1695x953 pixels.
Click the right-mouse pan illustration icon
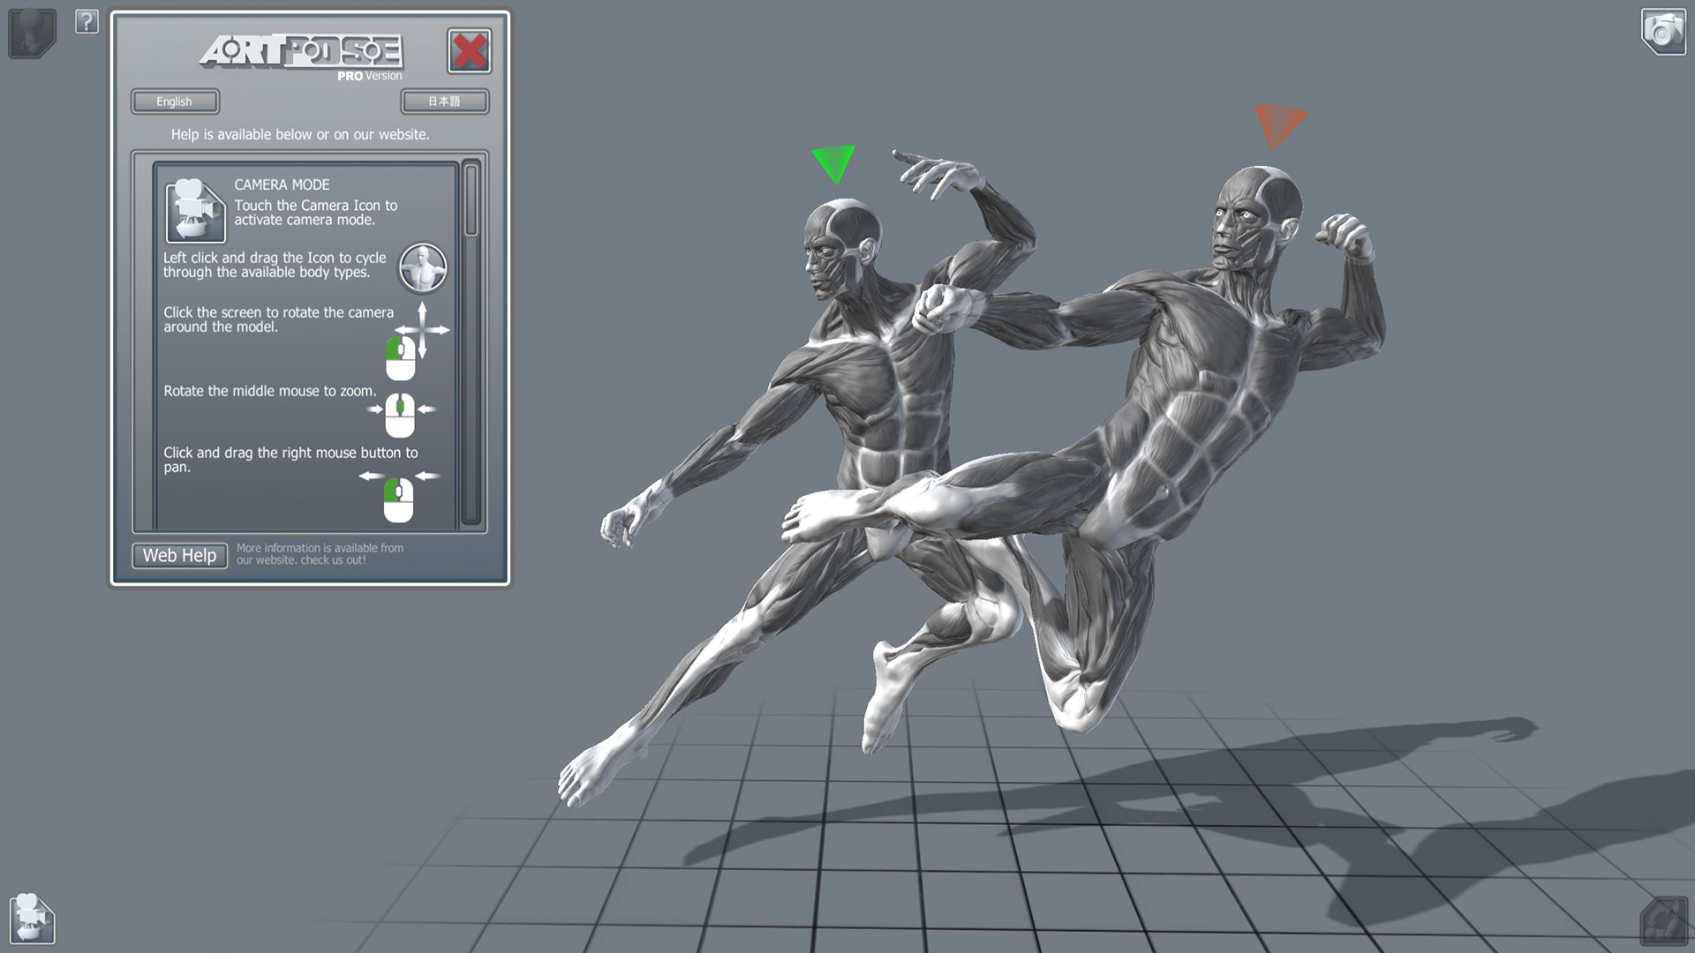pyautogui.click(x=399, y=499)
